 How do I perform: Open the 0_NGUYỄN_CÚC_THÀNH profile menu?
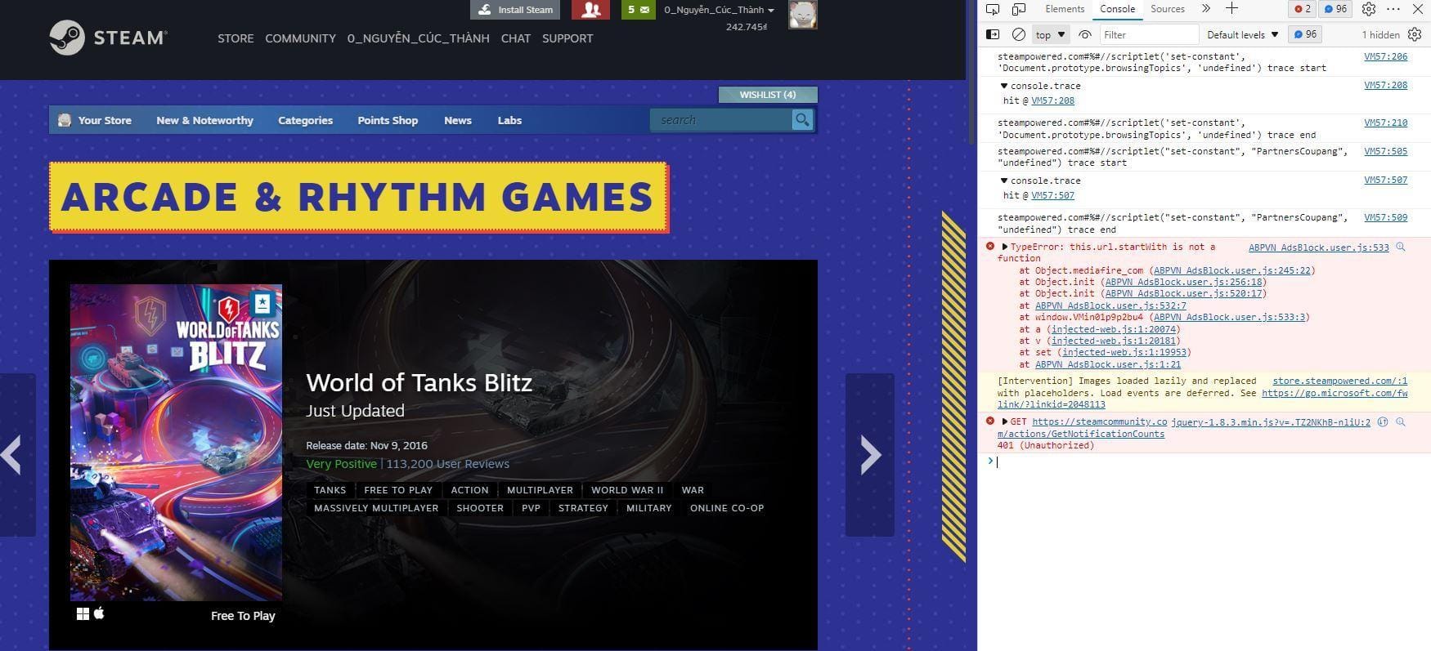[x=418, y=38]
